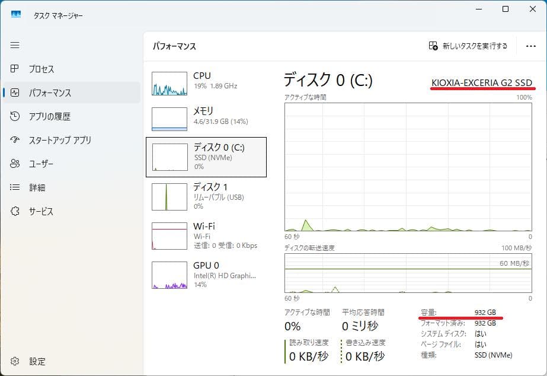Expand the navigation pane with hamburger button
This screenshot has width=547, height=376.
coord(15,44)
